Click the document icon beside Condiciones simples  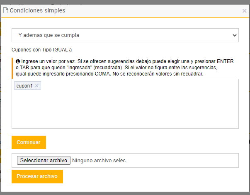(5, 10)
